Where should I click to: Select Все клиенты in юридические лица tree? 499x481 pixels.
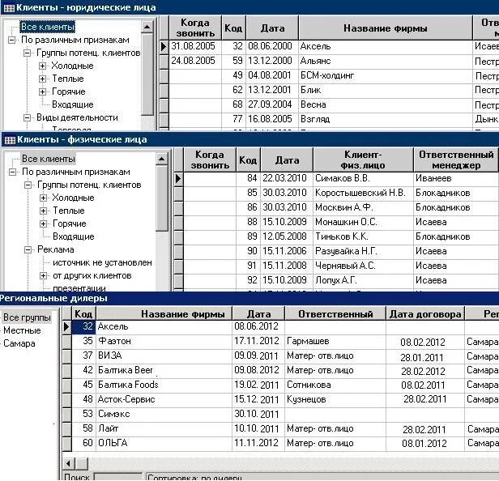[48, 27]
